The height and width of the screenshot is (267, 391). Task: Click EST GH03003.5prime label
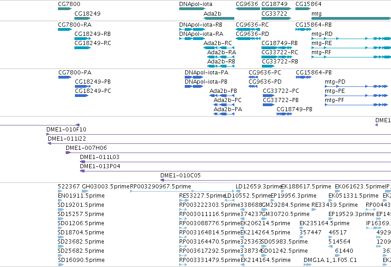(106, 187)
